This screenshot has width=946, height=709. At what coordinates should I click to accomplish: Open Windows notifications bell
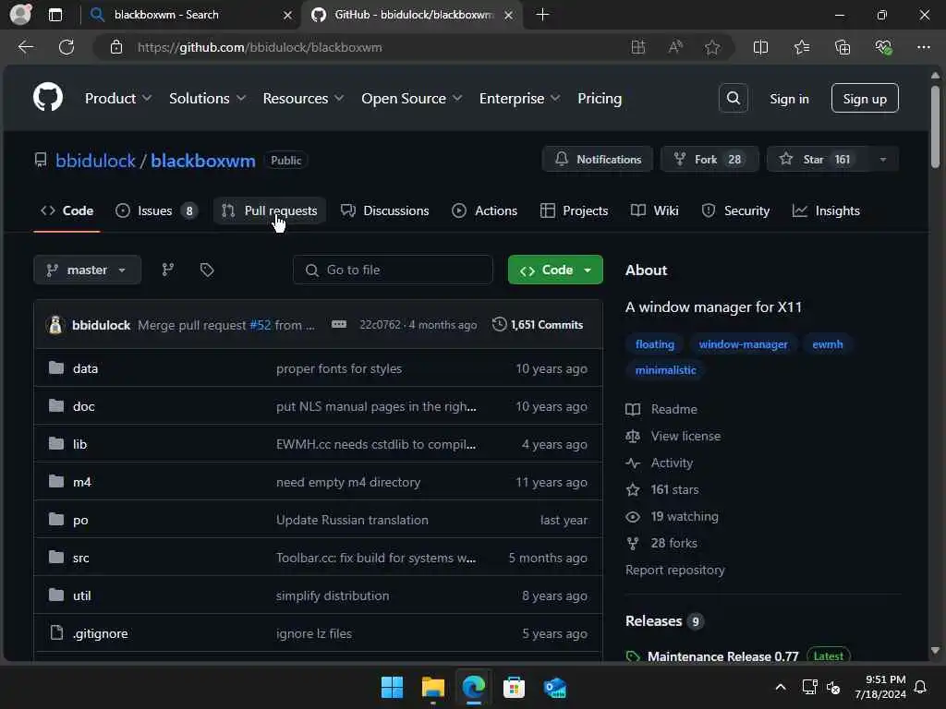(920, 687)
